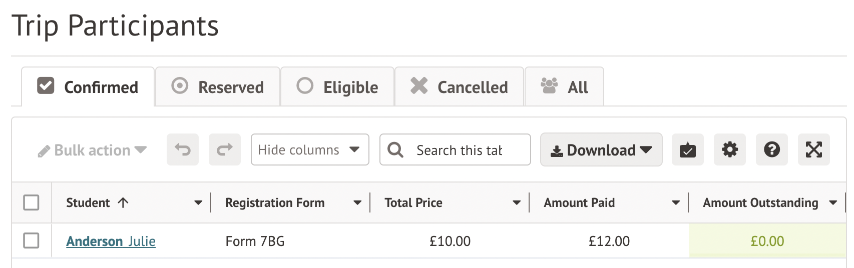Click the calendar check icon button
The height and width of the screenshot is (268, 854).
[688, 149]
